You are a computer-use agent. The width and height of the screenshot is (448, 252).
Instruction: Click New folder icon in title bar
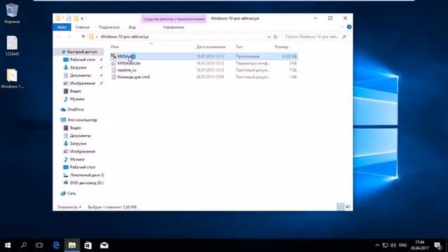tap(76, 18)
